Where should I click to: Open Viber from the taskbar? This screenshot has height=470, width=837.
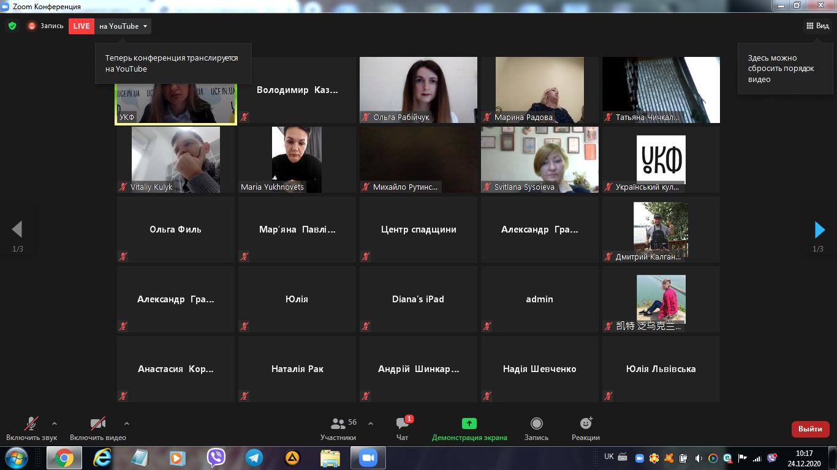click(216, 458)
